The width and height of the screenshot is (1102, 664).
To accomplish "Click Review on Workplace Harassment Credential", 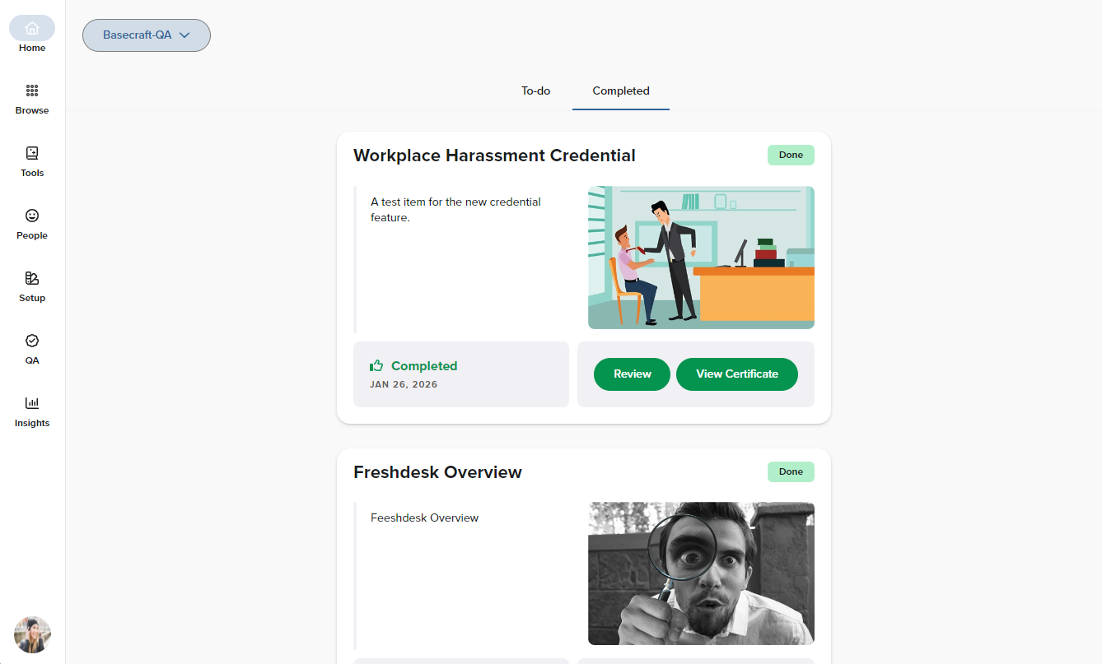I will [x=632, y=374].
